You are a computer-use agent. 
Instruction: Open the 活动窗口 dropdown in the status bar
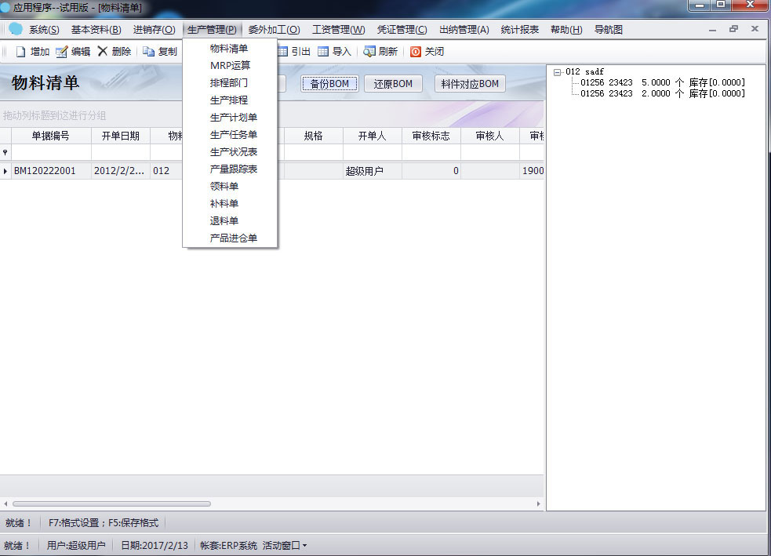click(x=285, y=546)
